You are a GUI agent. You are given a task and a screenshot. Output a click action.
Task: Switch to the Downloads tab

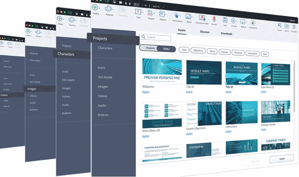click(x=226, y=34)
